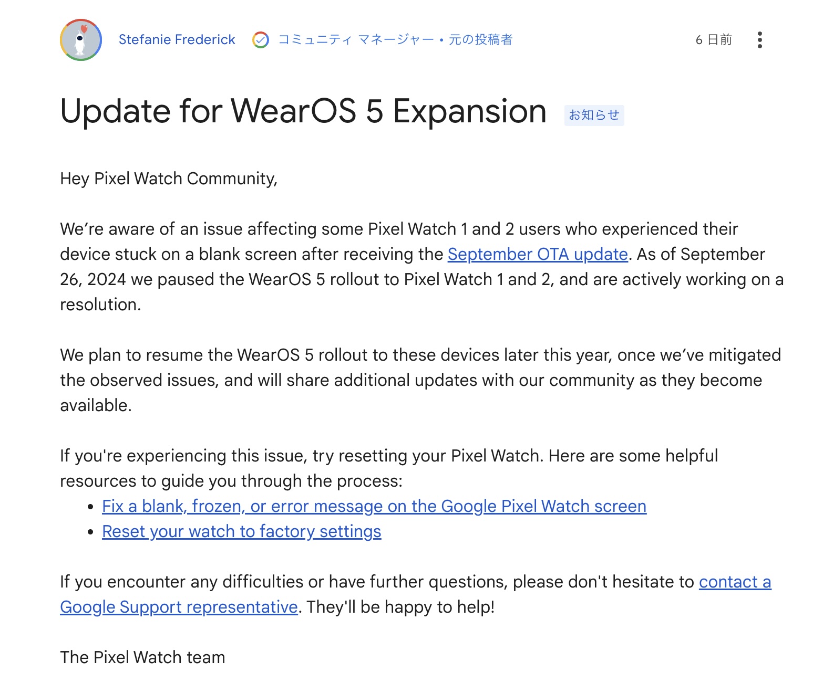Open Reset your watch to factory settings link
The height and width of the screenshot is (682, 823).
[x=242, y=531]
